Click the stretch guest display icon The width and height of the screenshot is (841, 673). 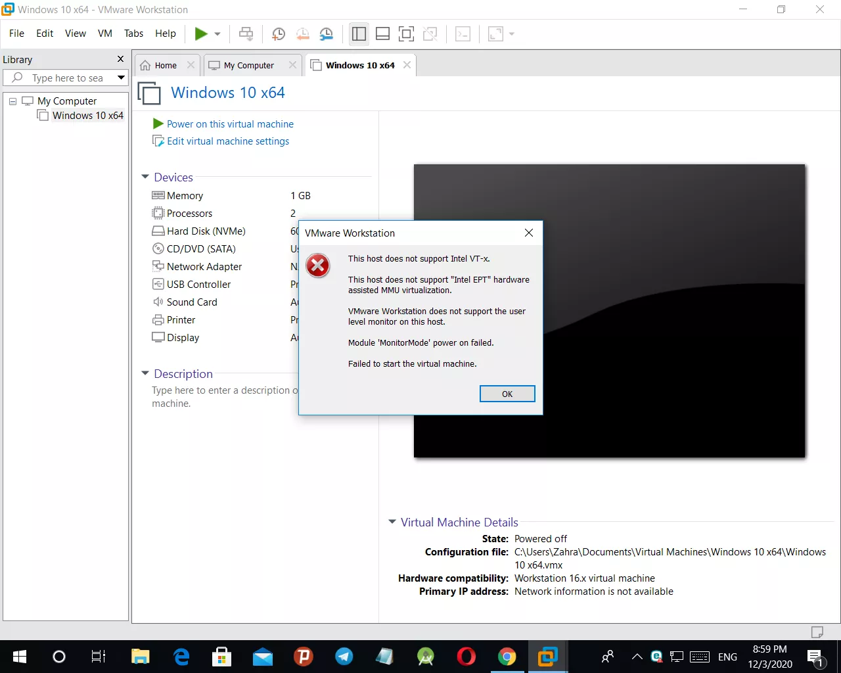[495, 34]
